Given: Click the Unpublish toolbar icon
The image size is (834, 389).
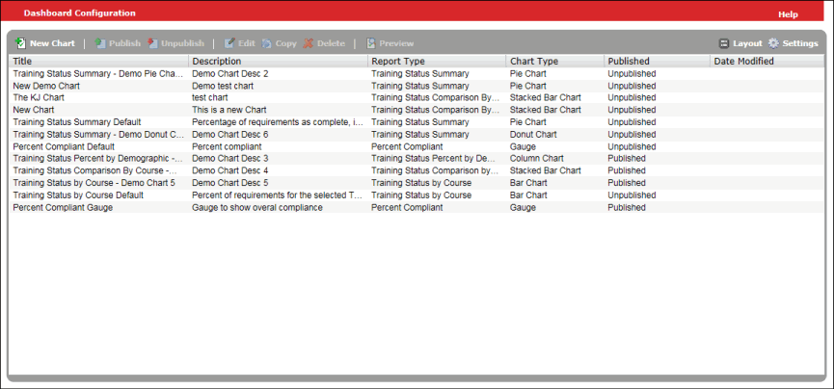Looking at the screenshot, I should (x=152, y=43).
